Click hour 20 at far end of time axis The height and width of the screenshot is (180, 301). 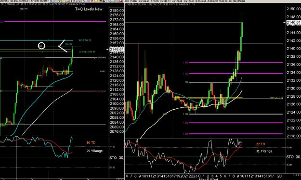pos(279,176)
